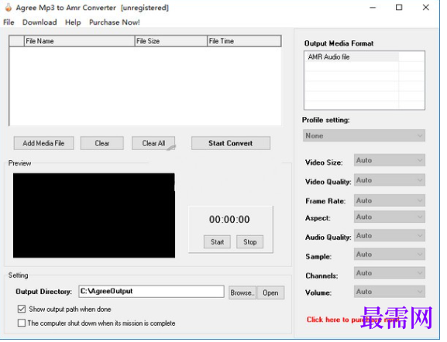Open the Download menu

point(40,22)
